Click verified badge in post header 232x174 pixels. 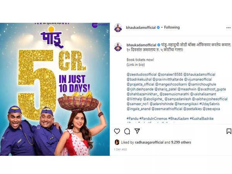click(x=158, y=27)
